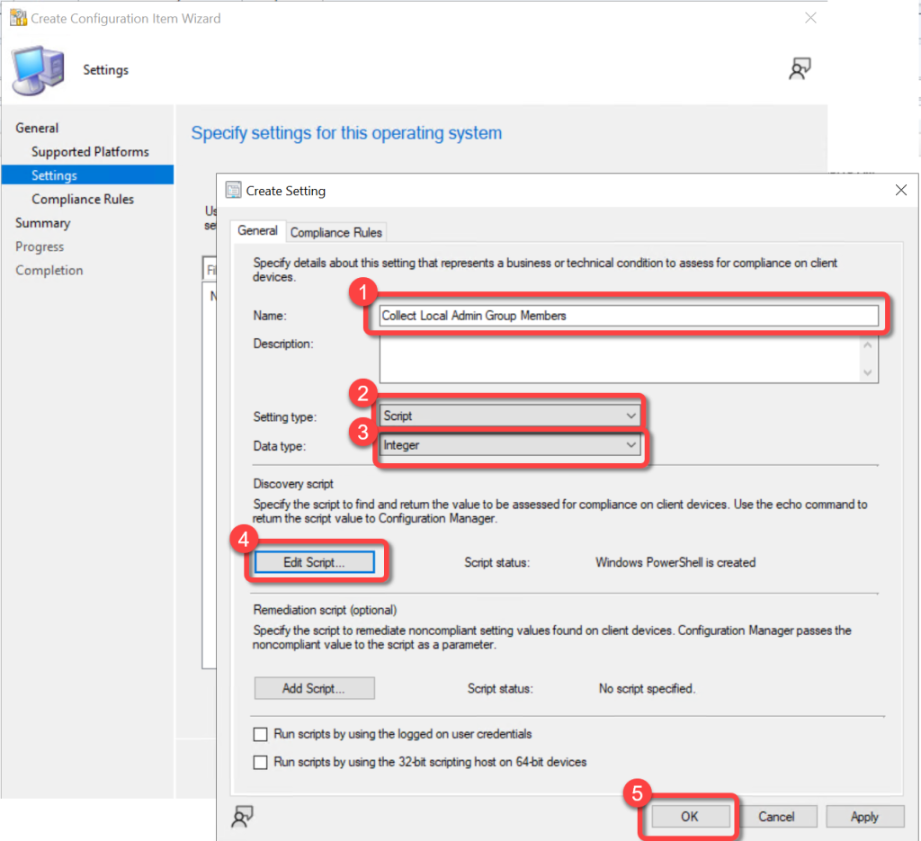Toggle 32-bit scripting host checkbox

tap(261, 762)
